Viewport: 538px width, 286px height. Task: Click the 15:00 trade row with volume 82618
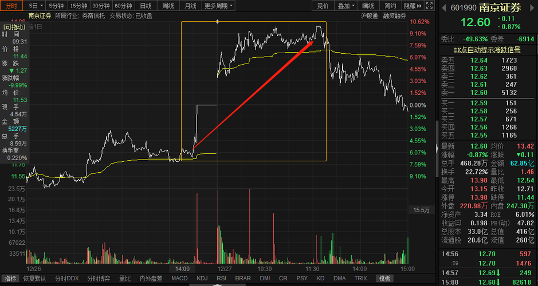(487, 282)
